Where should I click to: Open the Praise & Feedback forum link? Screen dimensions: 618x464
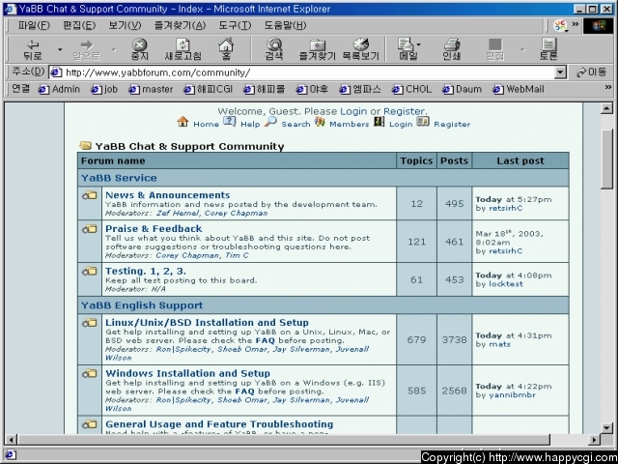tap(154, 229)
